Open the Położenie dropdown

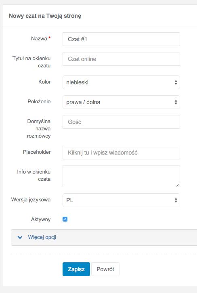(121, 102)
